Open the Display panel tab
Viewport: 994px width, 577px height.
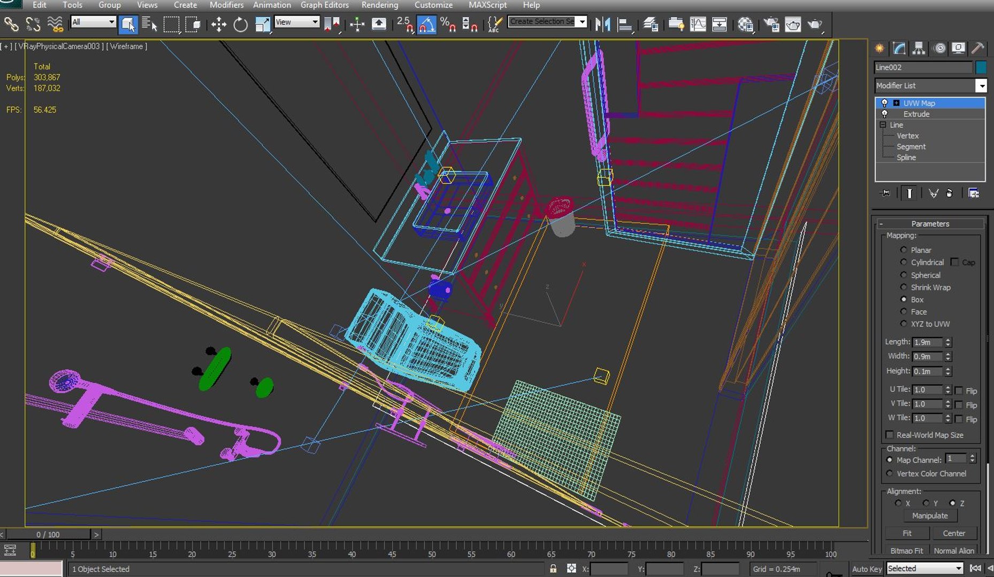click(958, 49)
